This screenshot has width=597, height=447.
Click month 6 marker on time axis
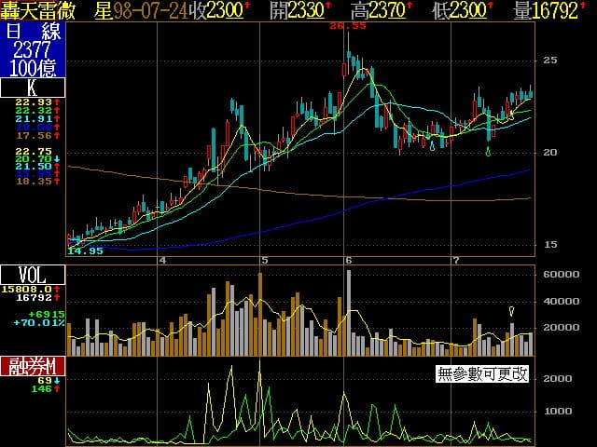pos(348,260)
